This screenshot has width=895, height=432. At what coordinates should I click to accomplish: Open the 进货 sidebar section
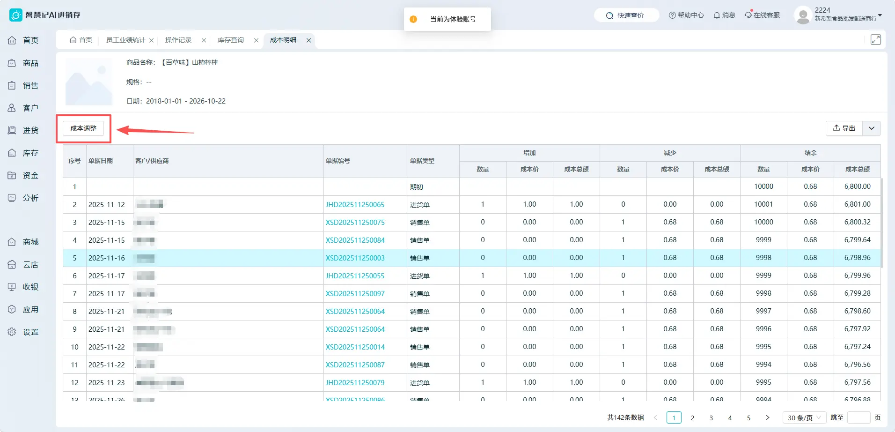click(x=23, y=130)
